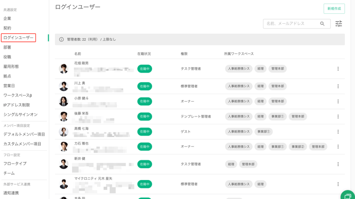355x199 pixels.
Task: Click the 在籍状況 column header
Action: 144,54
